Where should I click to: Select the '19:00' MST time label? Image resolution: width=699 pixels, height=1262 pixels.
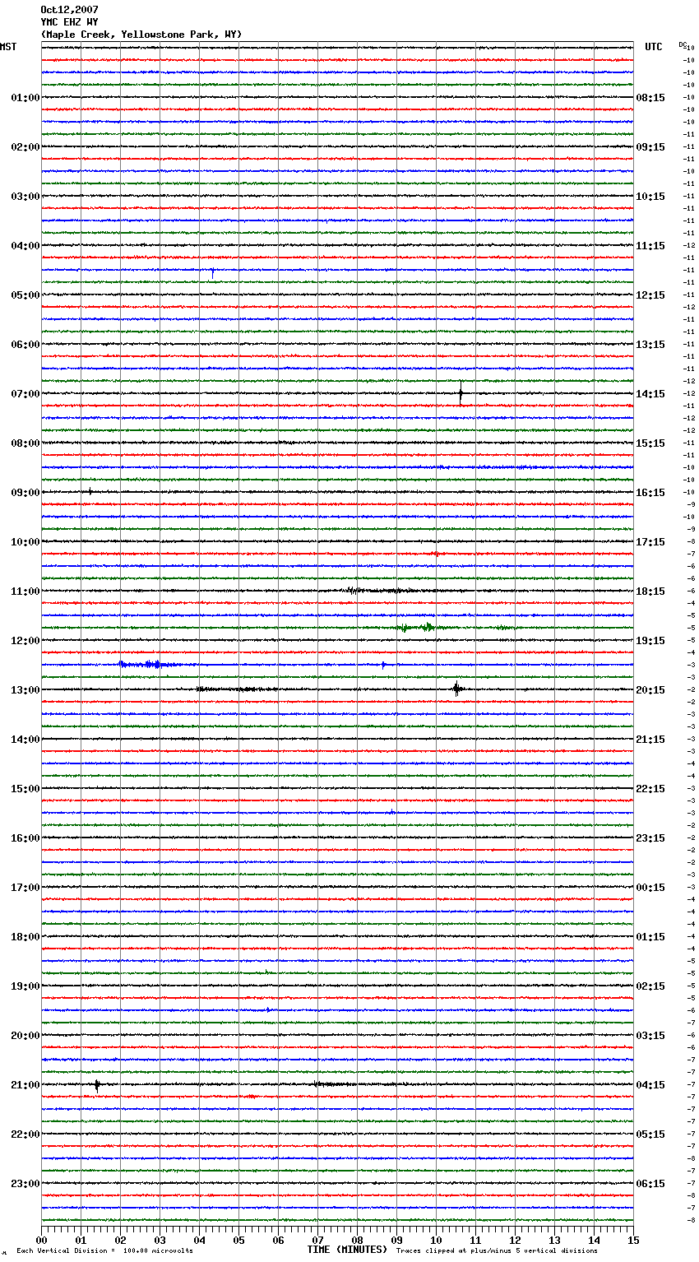point(25,986)
